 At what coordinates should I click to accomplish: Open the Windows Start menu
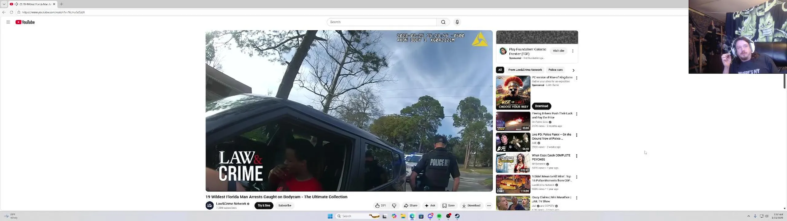(330, 216)
